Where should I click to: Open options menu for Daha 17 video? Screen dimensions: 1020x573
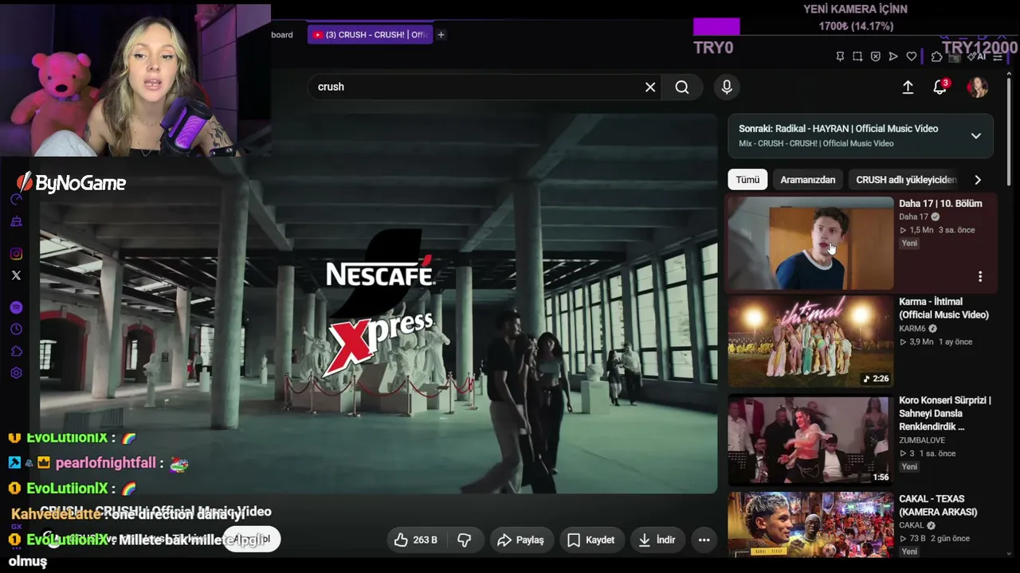click(x=980, y=277)
